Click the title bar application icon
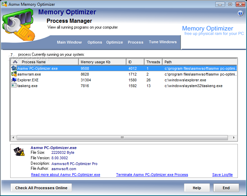The width and height of the screenshot is (247, 196). click(4, 4)
